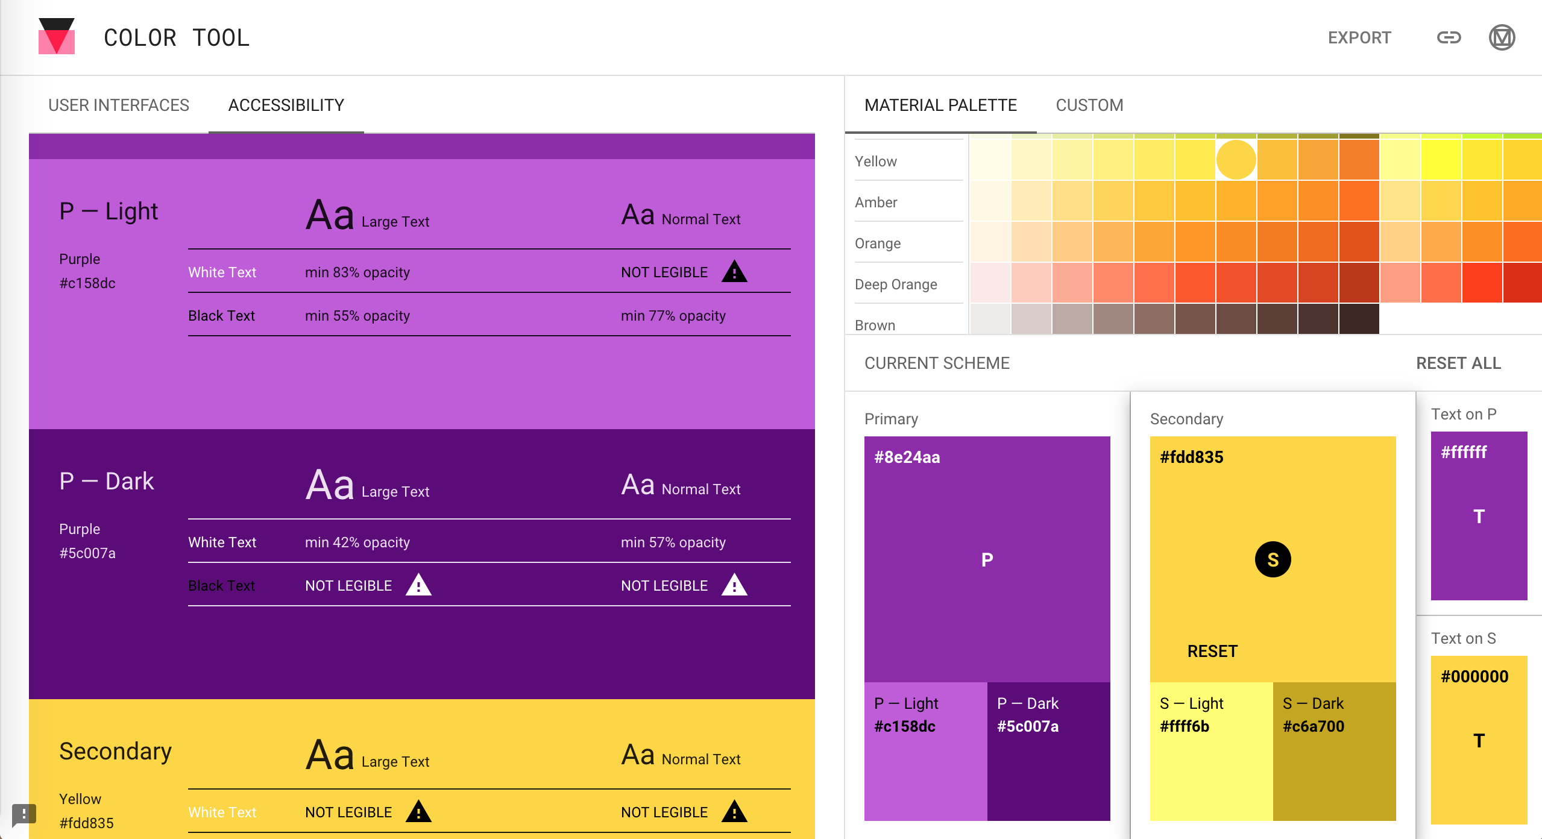Click the feedback icon at bottom left
Image resolution: width=1542 pixels, height=839 pixels.
[24, 814]
